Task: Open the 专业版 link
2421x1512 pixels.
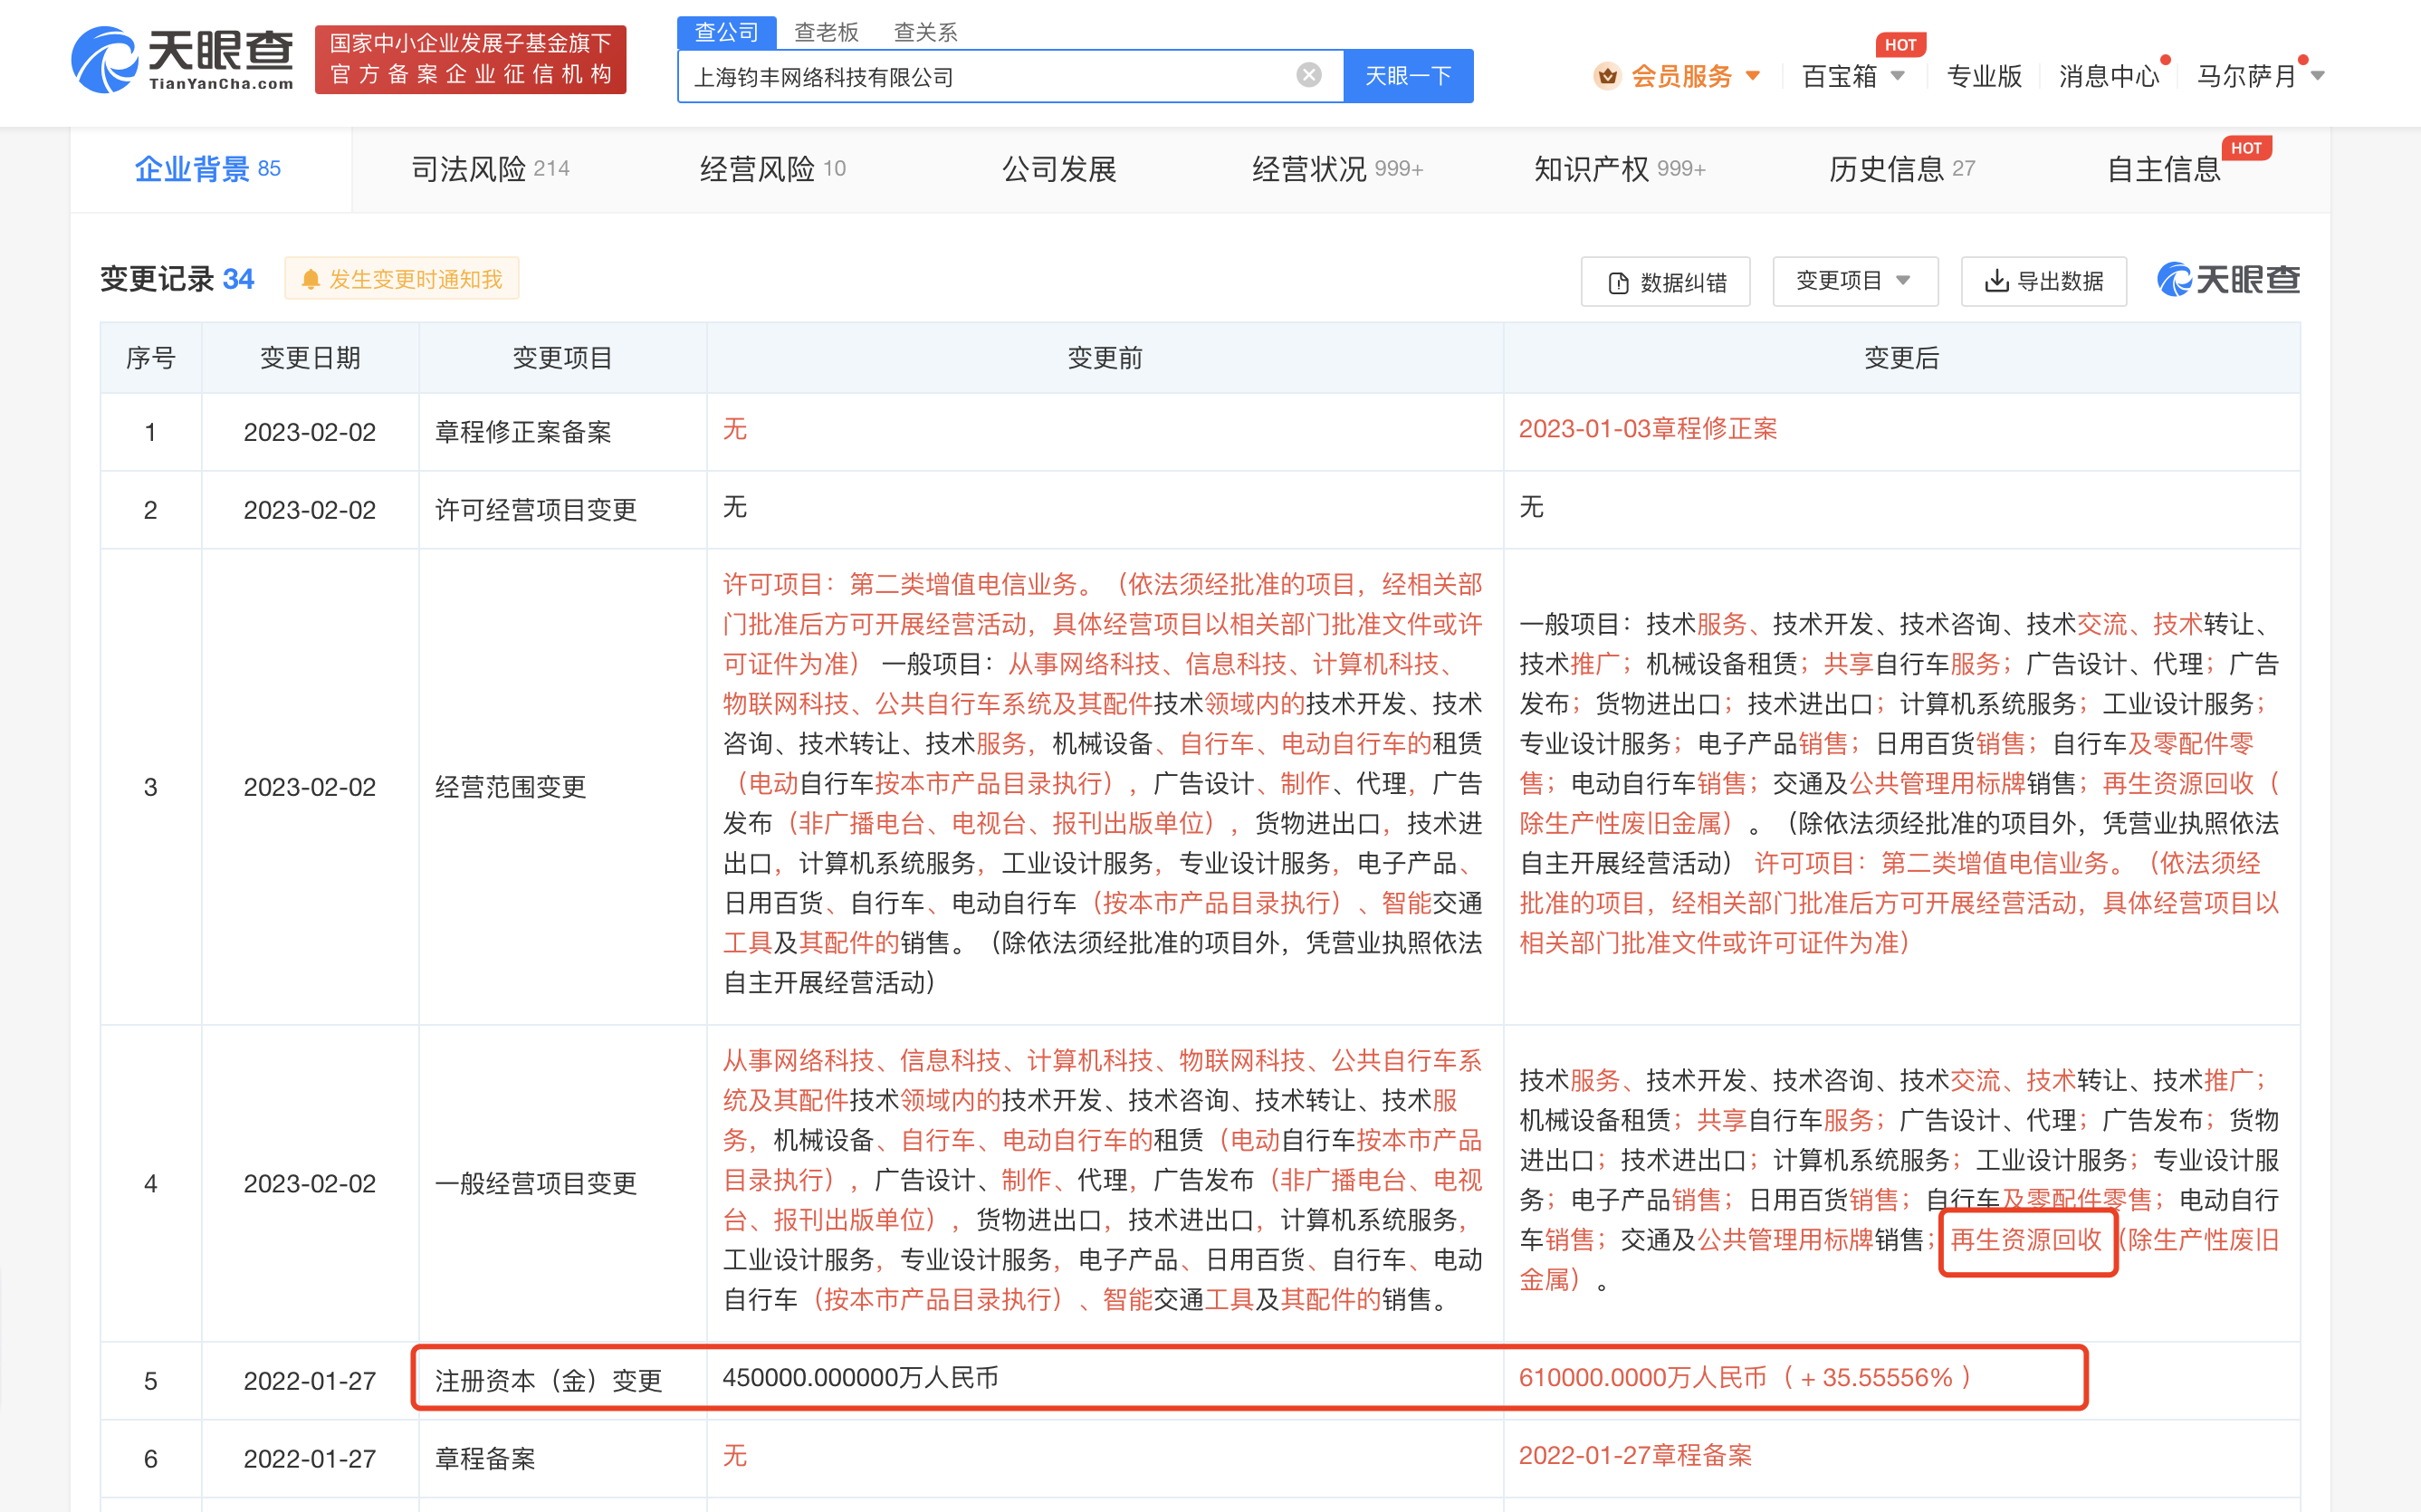Action: (x=1984, y=76)
